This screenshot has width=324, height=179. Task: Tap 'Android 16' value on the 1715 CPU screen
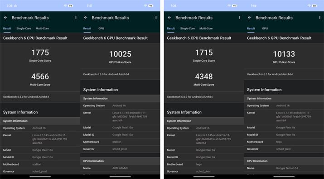click(x=203, y=128)
